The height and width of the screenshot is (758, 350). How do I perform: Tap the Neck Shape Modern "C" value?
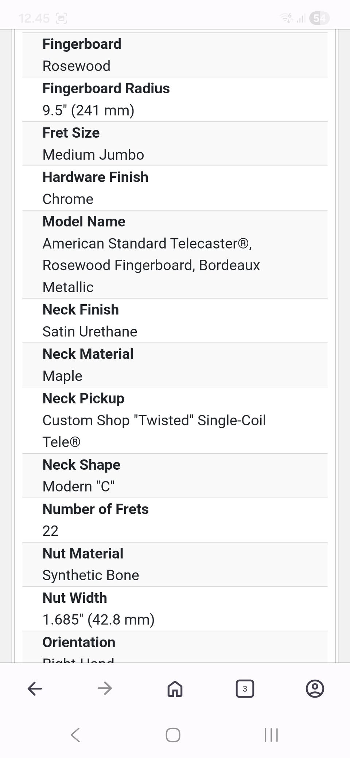click(78, 487)
